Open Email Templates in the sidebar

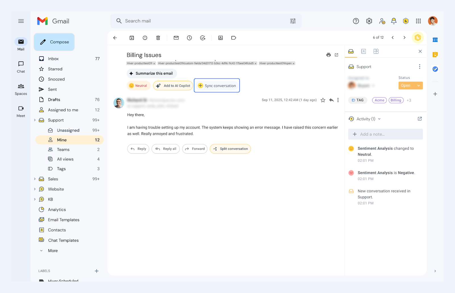click(x=64, y=220)
